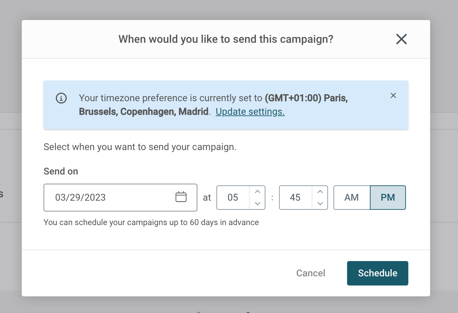Click the Schedule button

click(378, 273)
